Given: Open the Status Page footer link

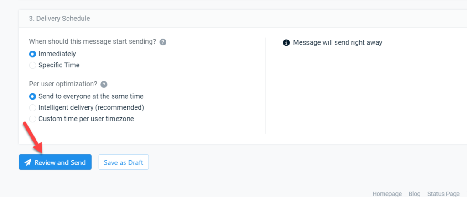Looking at the screenshot, I should point(443,193).
